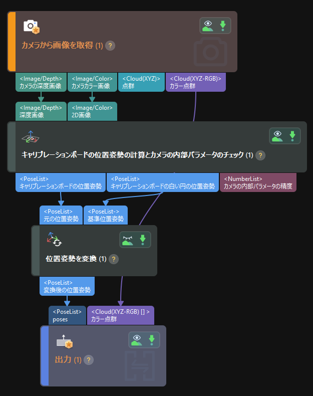This screenshot has height=396, width=313.
Task: Toggle visualization eye in カメラから画像を取得 step
Action: coord(208,26)
